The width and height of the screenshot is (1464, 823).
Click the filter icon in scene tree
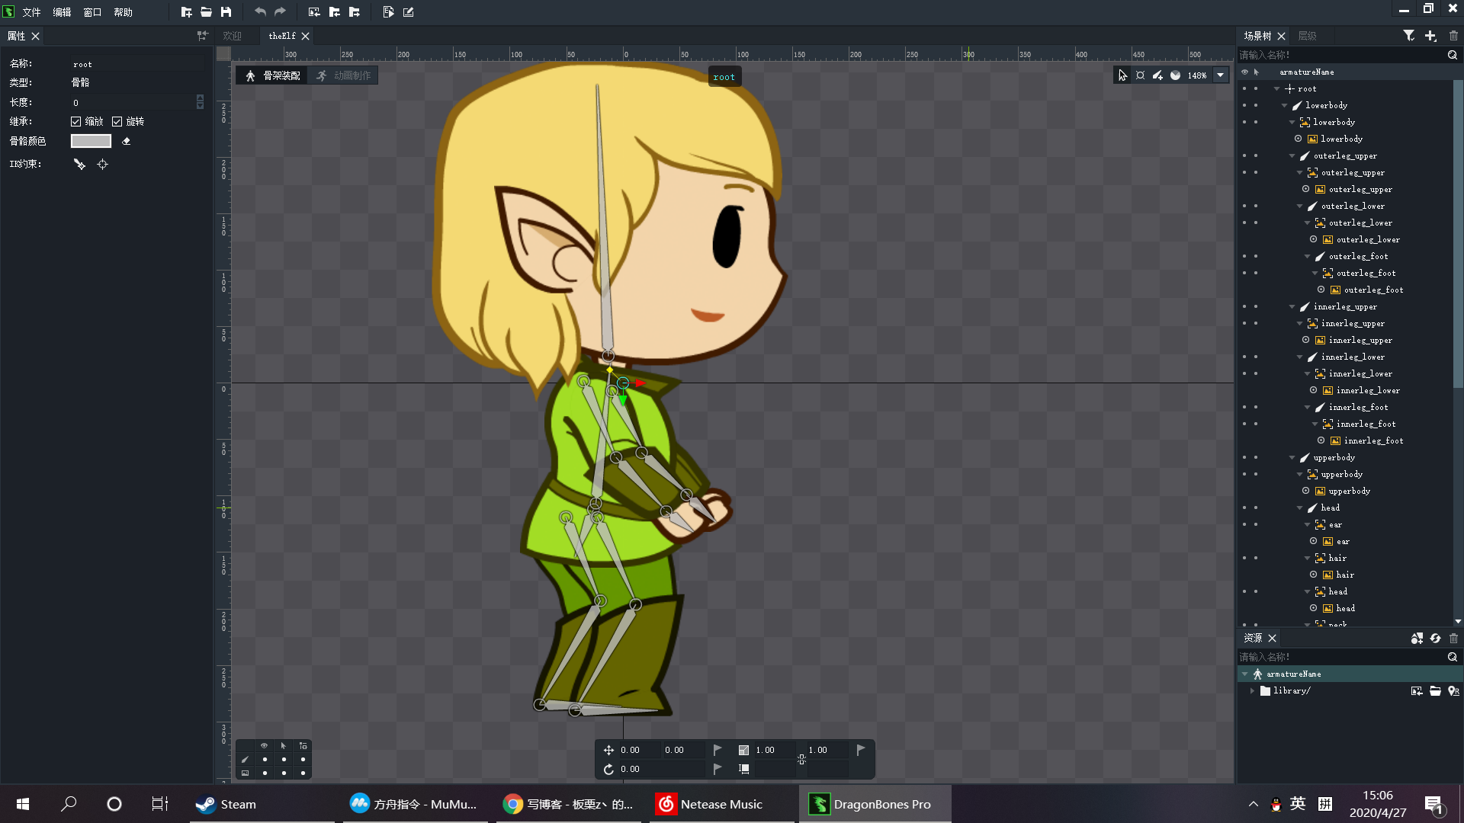(x=1408, y=36)
